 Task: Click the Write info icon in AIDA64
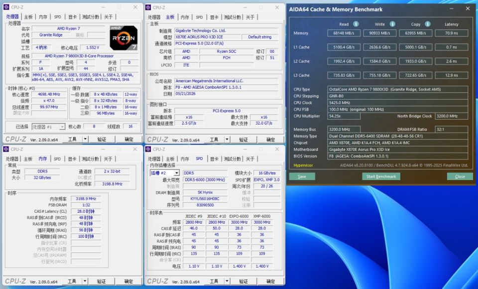point(392,24)
